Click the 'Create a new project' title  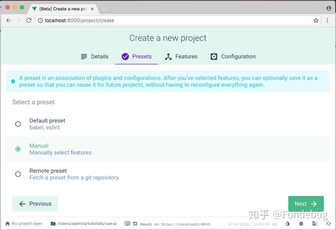tap(168, 38)
